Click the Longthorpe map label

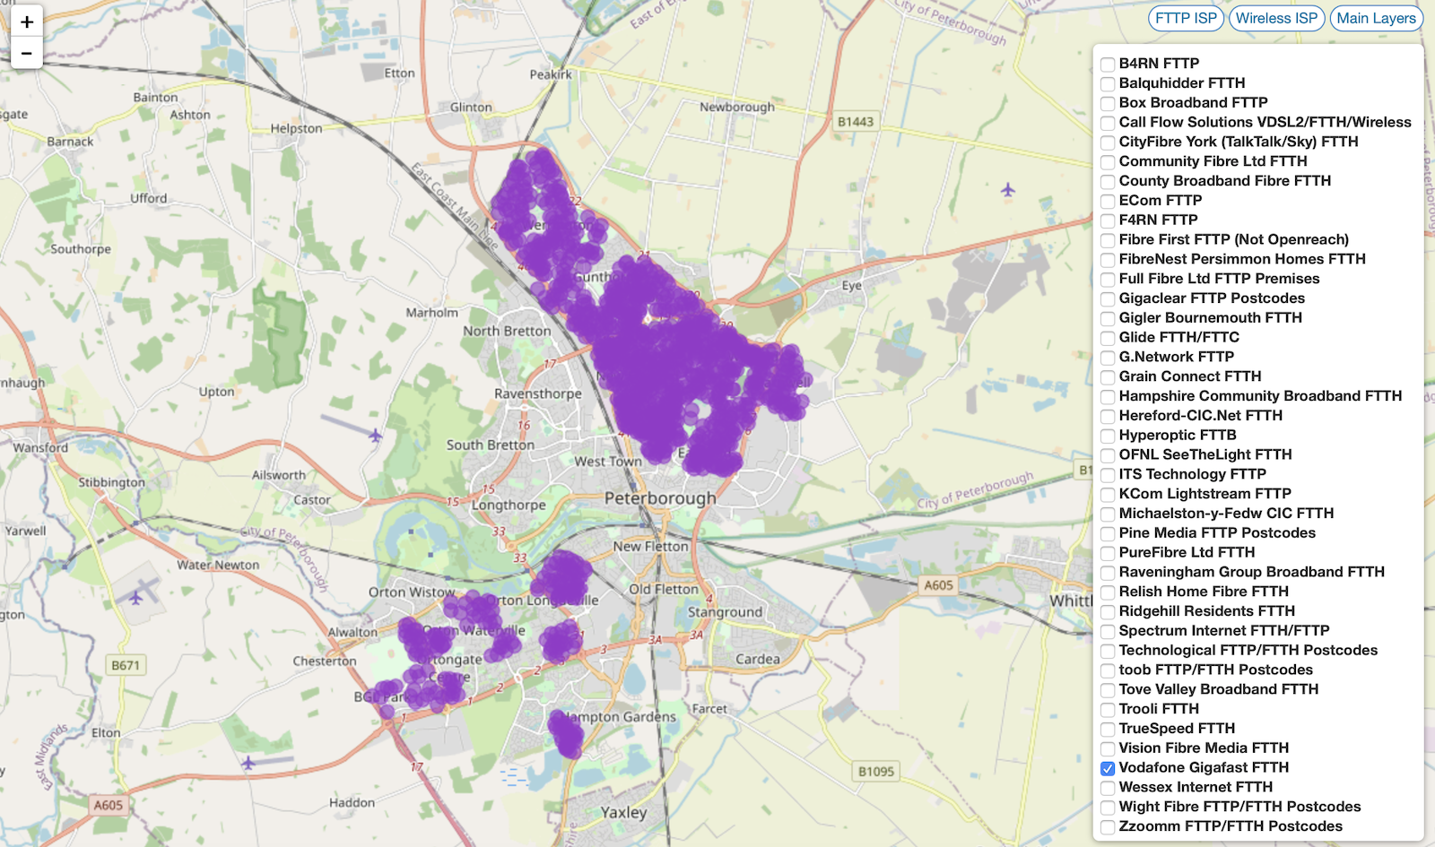pos(509,505)
